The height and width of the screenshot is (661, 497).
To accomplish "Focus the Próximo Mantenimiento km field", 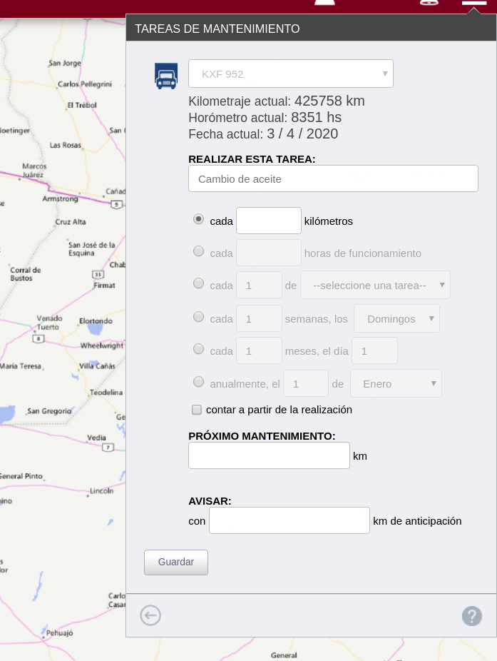I will click(x=269, y=455).
